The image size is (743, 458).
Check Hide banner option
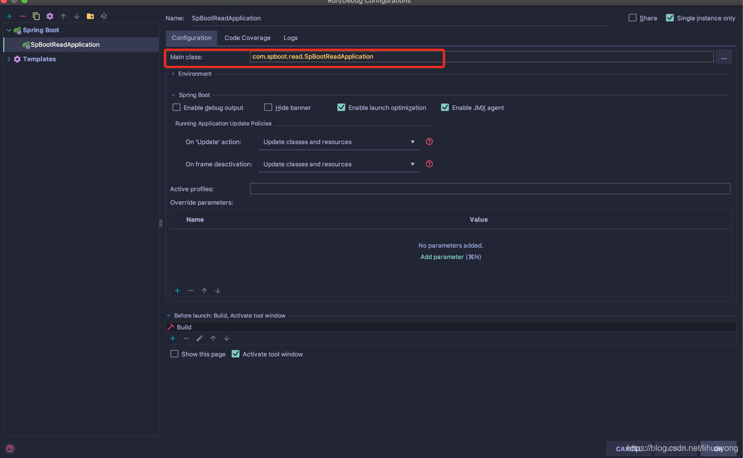click(268, 107)
